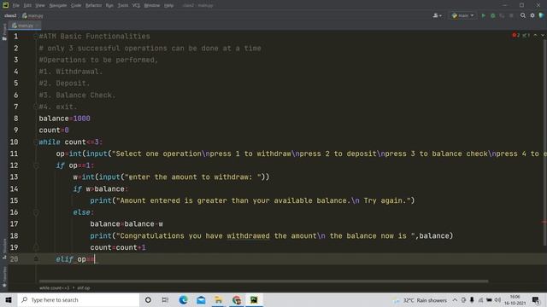Click the red errors indicator in editor corner
The width and height of the screenshot is (547, 307).
tap(516, 35)
